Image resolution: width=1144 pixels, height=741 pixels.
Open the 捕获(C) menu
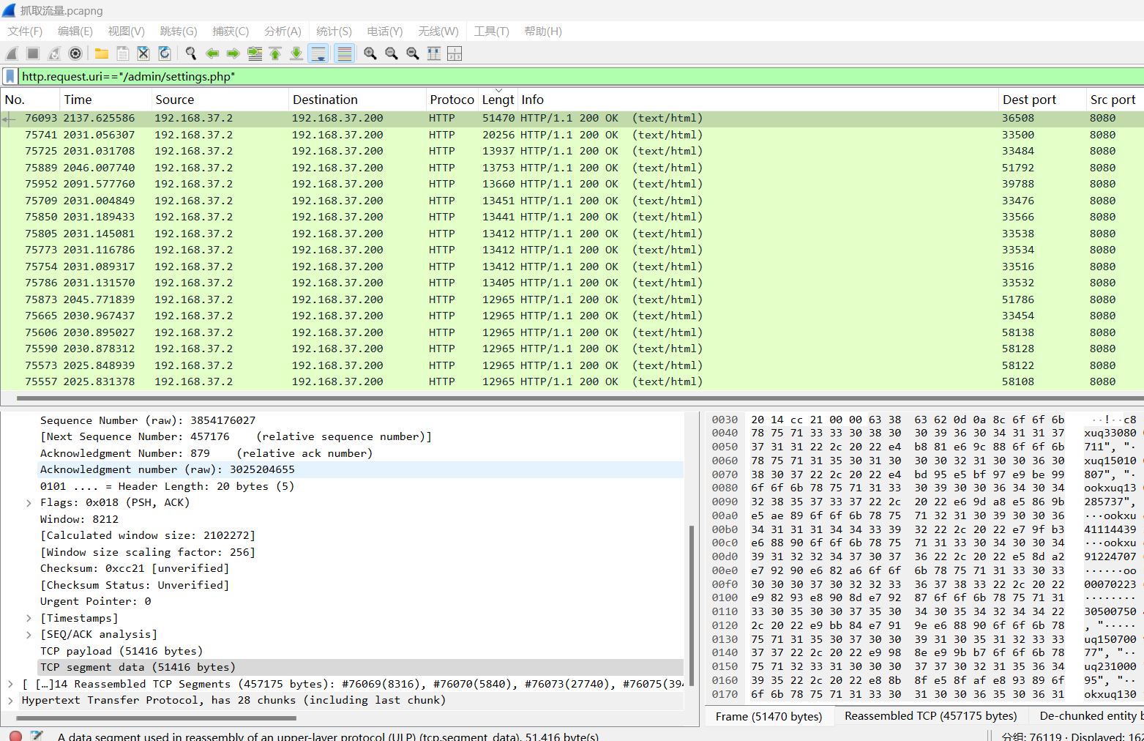click(231, 31)
